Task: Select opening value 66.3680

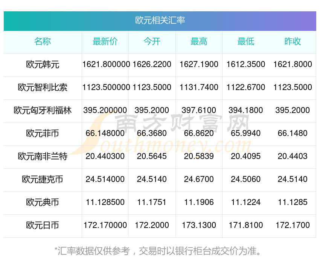Action: point(152,133)
